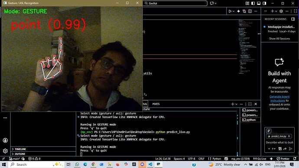Click Ln 26, Col 28 in status bar
This screenshot has width=299, height=168.
(x=162, y=158)
